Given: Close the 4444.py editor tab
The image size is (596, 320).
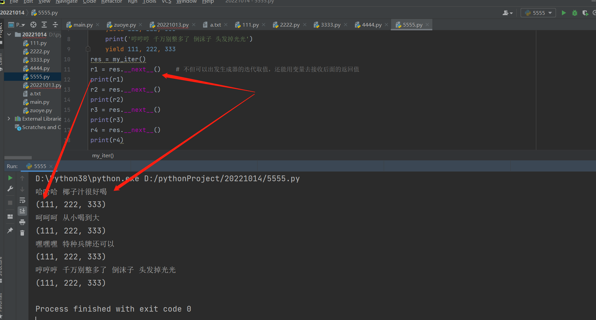Looking at the screenshot, I should coord(386,25).
